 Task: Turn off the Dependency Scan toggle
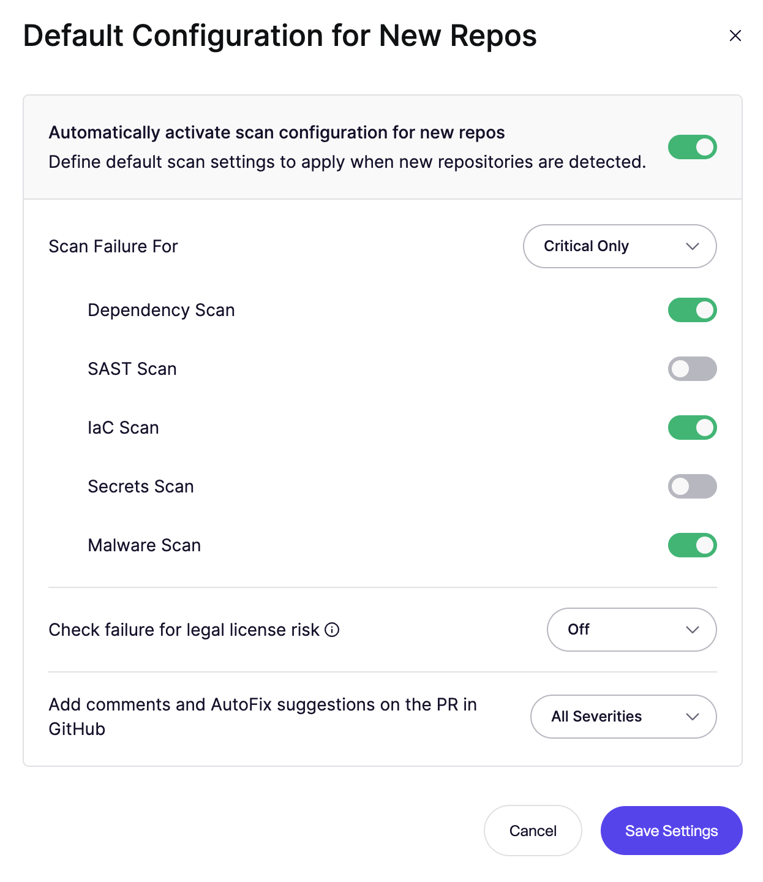[x=692, y=310]
